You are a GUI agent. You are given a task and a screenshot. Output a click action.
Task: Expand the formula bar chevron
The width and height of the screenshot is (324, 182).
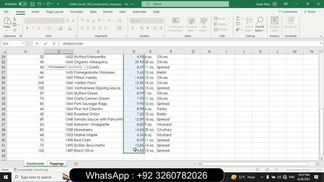tap(320, 43)
